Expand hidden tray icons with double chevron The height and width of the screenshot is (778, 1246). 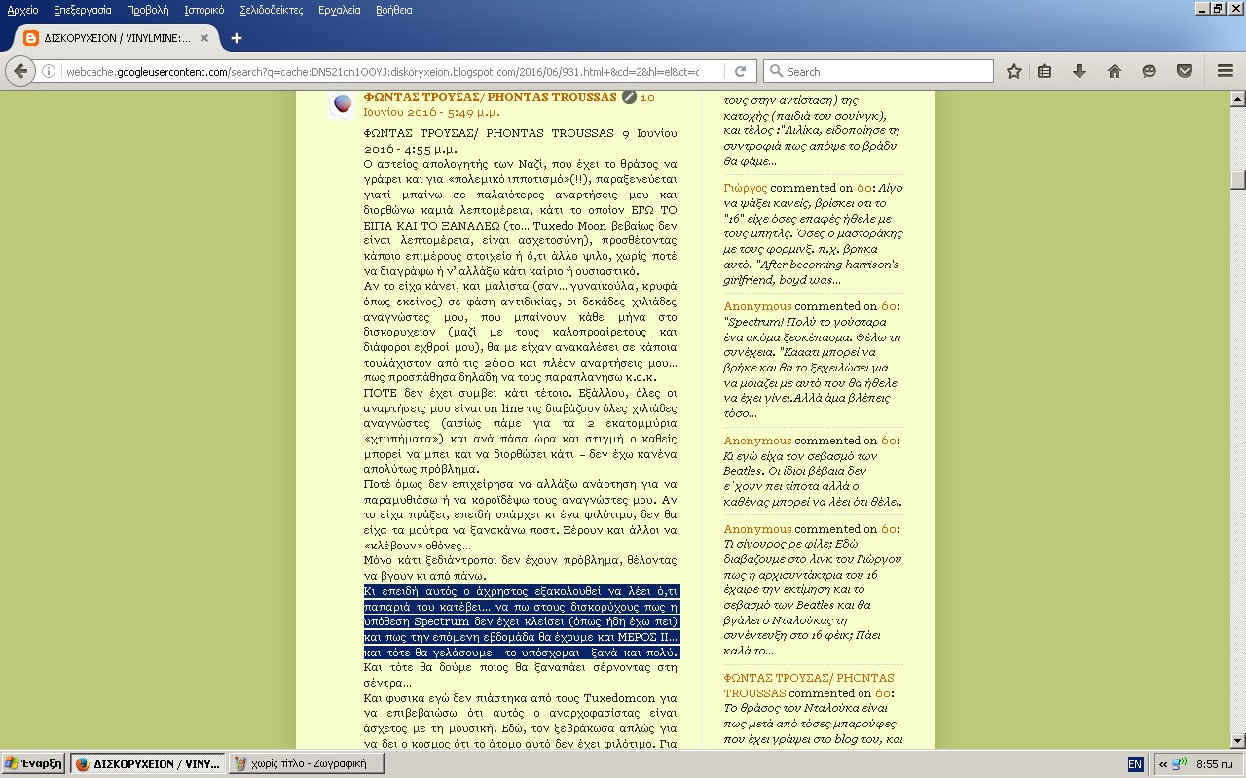1162,763
